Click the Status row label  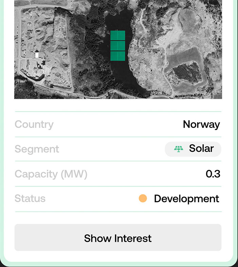point(30,199)
